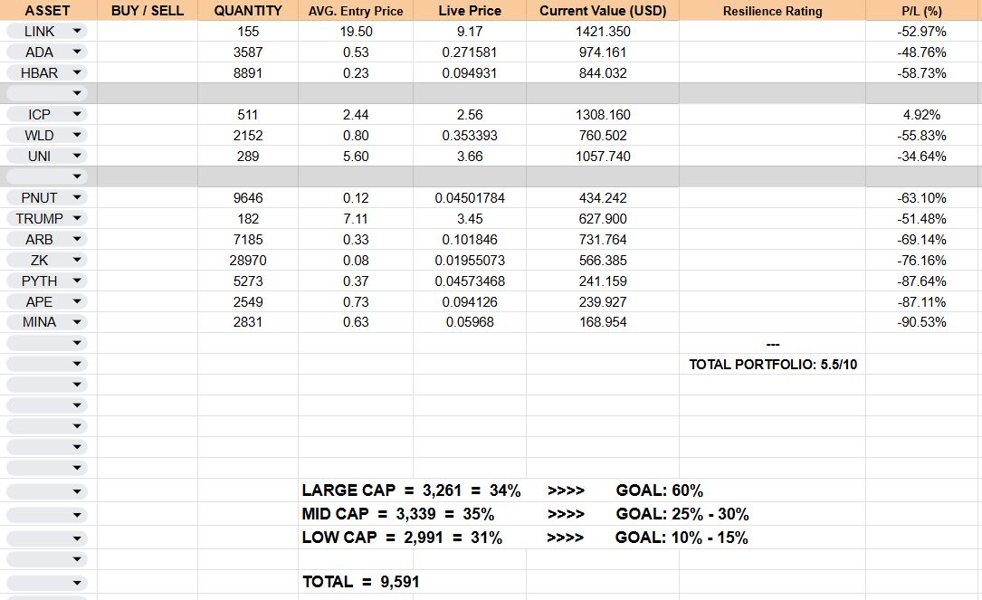982x600 pixels.
Task: Select TRUMP entry price 7.11
Action: (x=356, y=219)
